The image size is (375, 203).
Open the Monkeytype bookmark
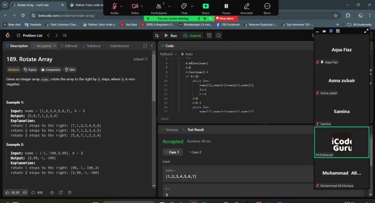coord(195,24)
